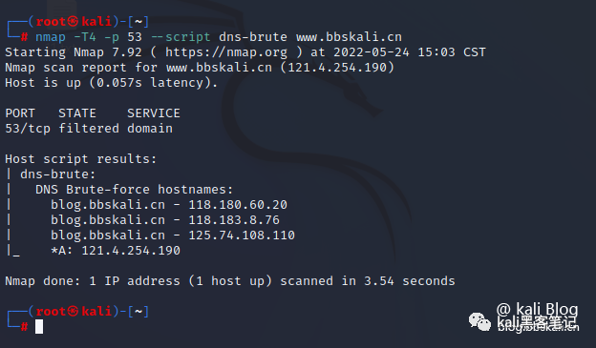596x348 pixels.
Task: Click the *A: 121.4.254.190 record line
Action: 116,251
